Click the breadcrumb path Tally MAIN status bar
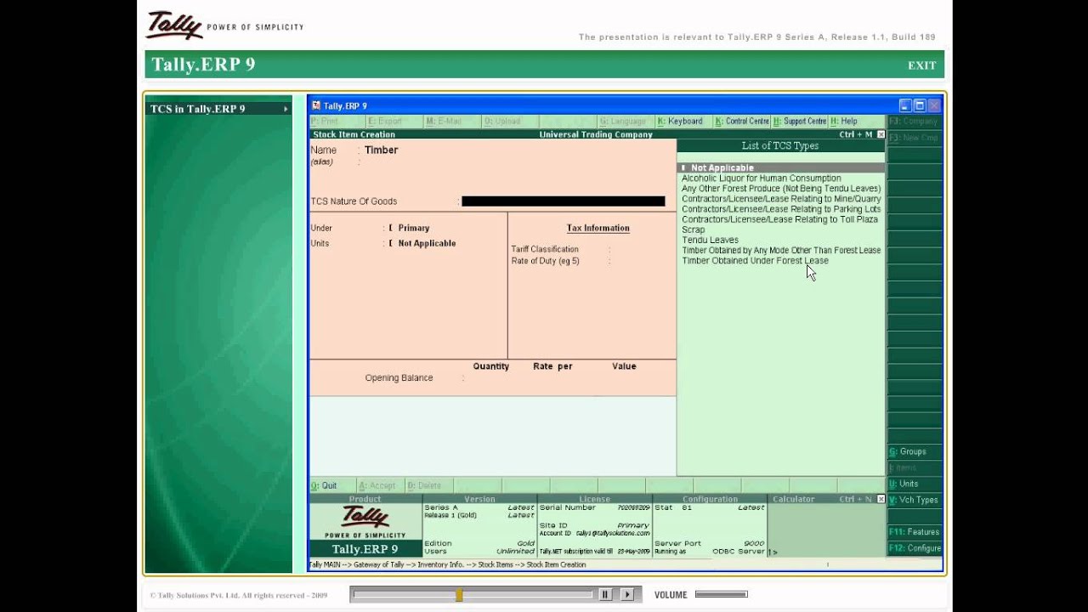Screen dimensions: 1088x612 447,564
